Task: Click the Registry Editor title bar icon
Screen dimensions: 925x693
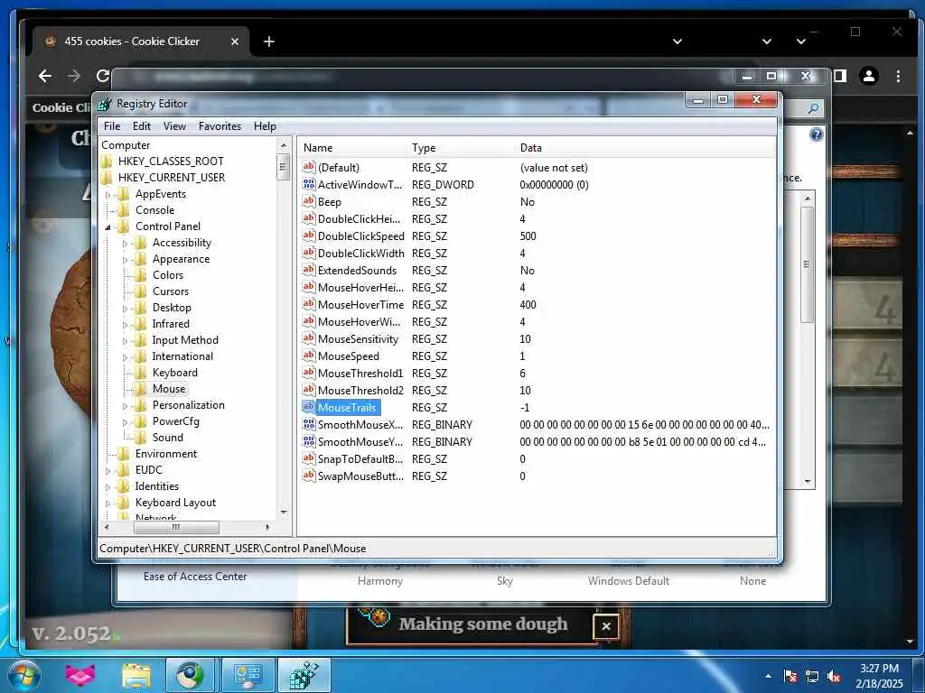Action: (x=105, y=104)
